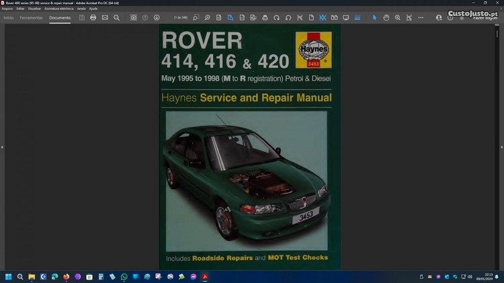Open the Visualizar menu
The height and width of the screenshot is (283, 504).
(35, 8)
